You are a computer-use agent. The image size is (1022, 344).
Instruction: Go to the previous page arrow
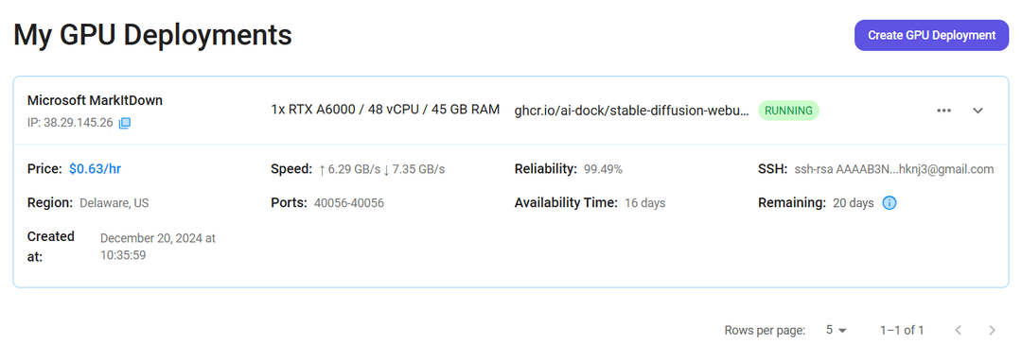pos(958,330)
